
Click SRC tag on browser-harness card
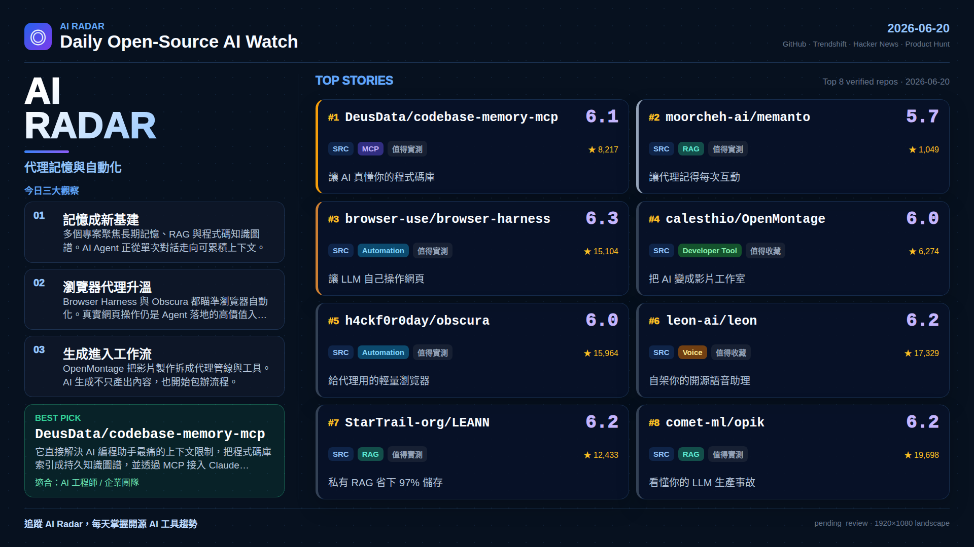click(x=341, y=251)
